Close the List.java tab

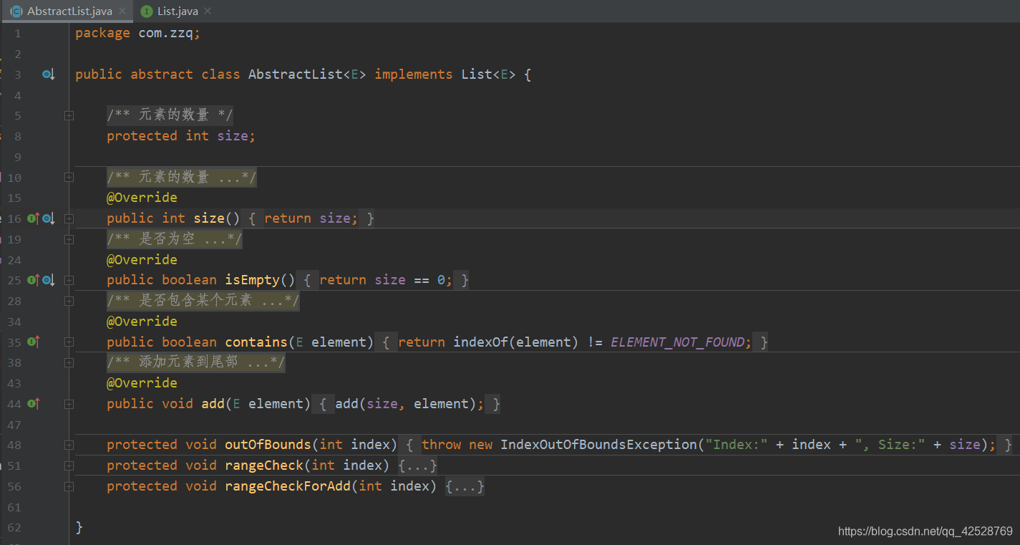208,11
